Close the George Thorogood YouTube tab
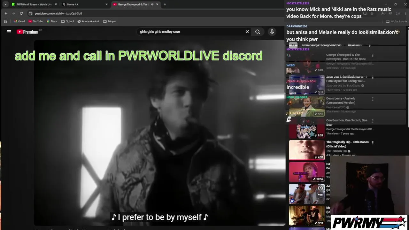This screenshot has width=409, height=230. [157, 4]
